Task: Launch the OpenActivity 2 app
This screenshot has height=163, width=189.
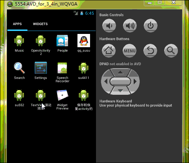Action: pyautogui.click(x=41, y=45)
